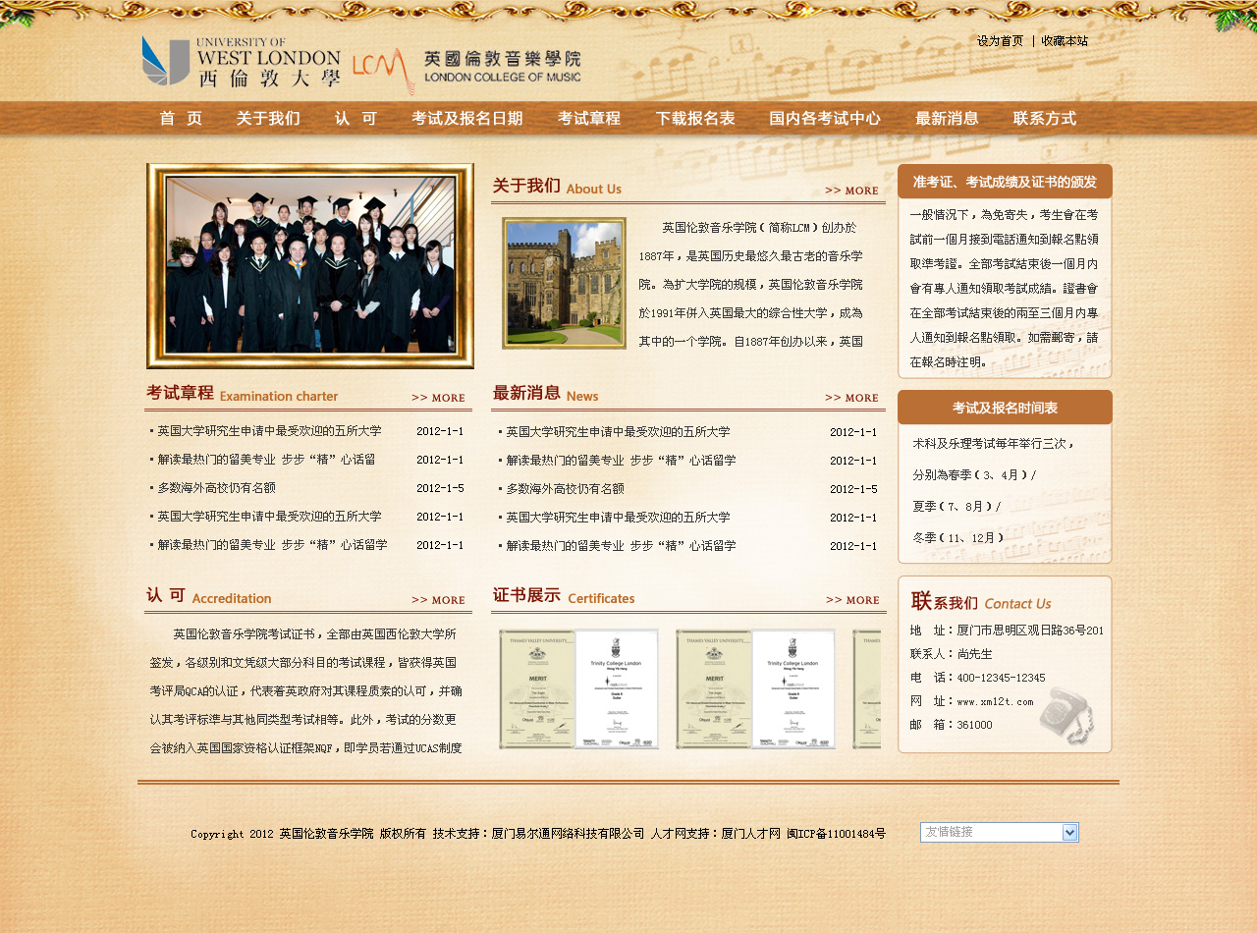Click 收藏本站 link at top

[1065, 41]
